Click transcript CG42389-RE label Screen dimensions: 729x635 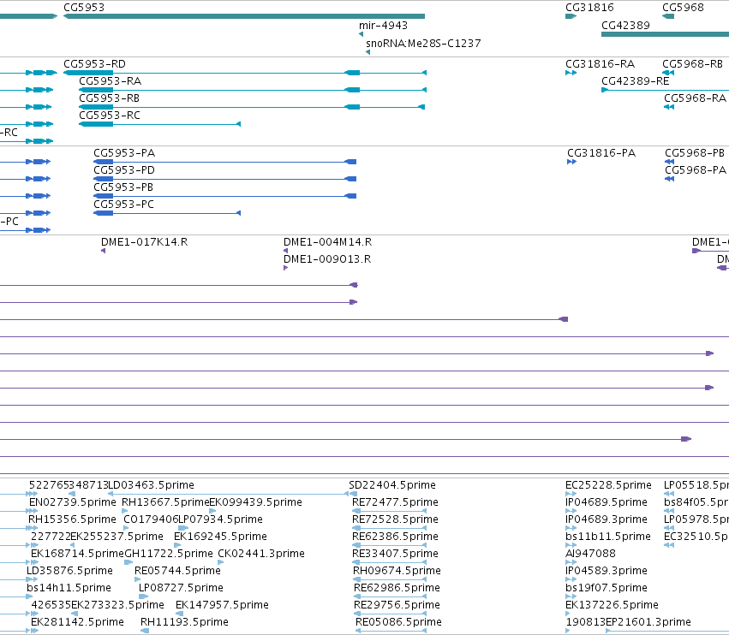coord(636,80)
